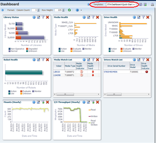Remove the Robot Health panel
The height and width of the screenshot is (143, 156).
48,60
